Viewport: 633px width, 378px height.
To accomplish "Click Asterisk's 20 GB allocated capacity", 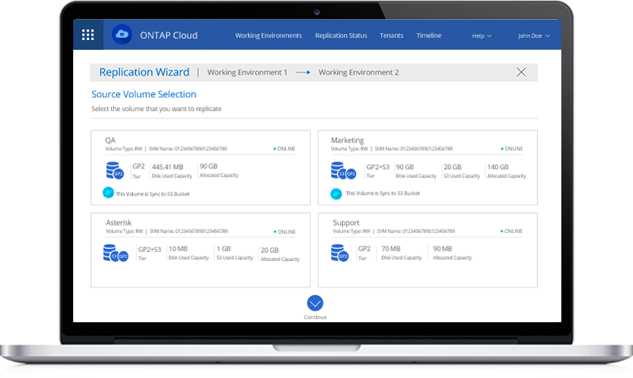I will click(x=269, y=250).
